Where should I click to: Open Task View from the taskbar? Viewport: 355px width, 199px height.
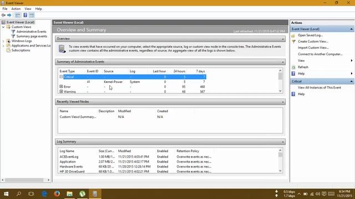click(x=31, y=194)
